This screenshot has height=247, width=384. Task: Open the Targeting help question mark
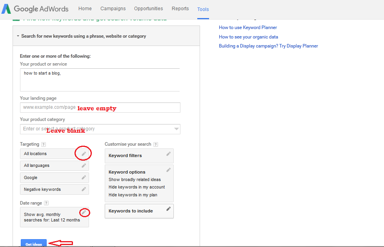click(x=43, y=144)
